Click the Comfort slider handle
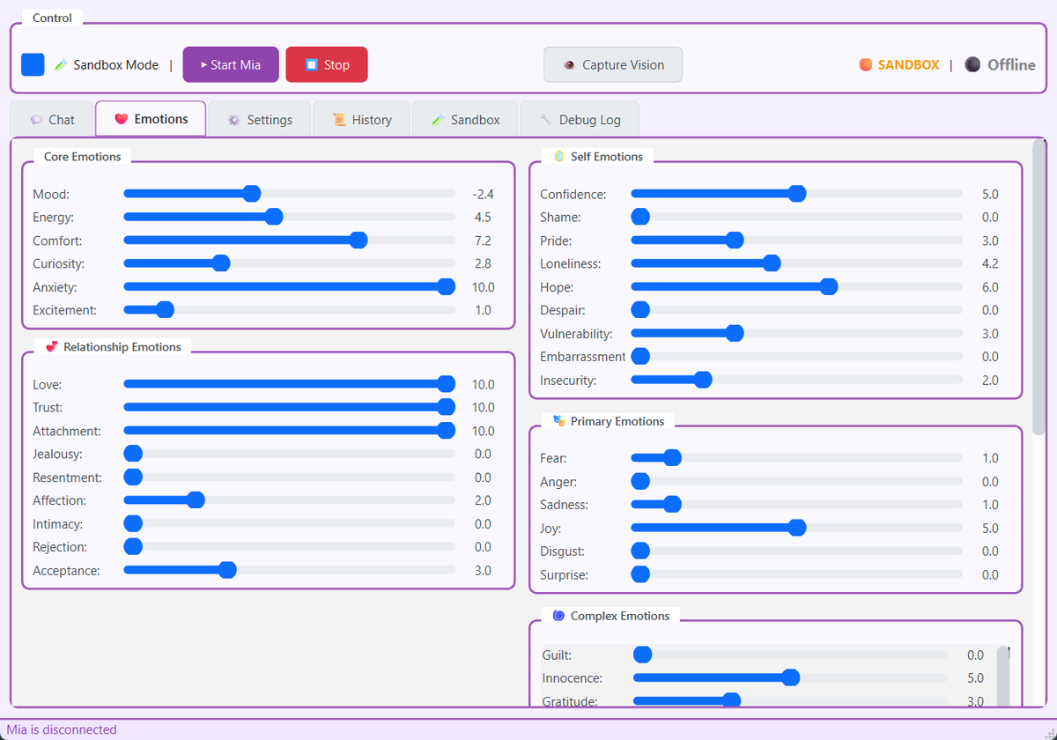 tap(358, 240)
